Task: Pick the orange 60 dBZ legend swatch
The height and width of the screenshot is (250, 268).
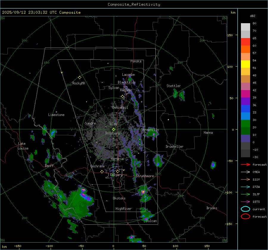Action: 245,49
